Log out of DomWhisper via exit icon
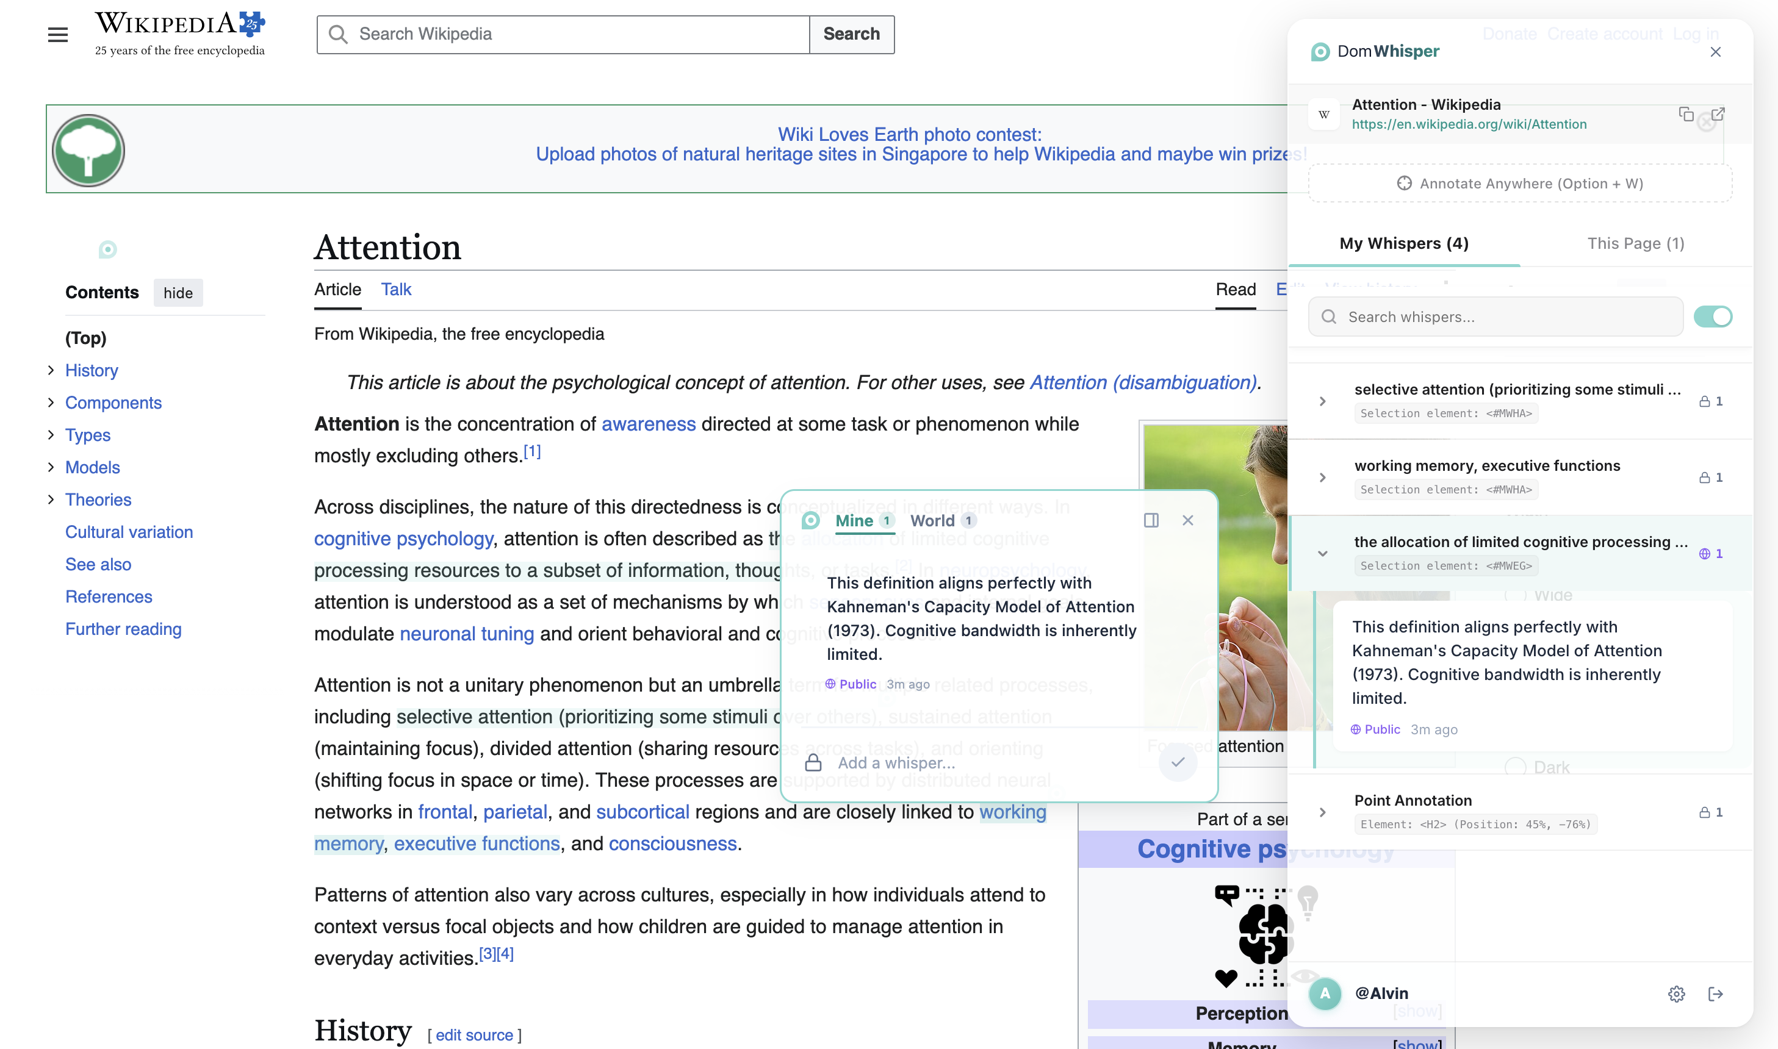Screen dimensions: 1778x1049 point(1715,994)
